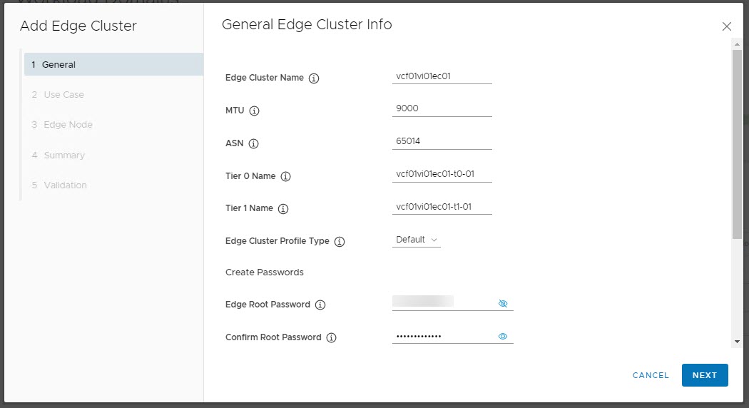Select the Use Case wizard step

63,94
